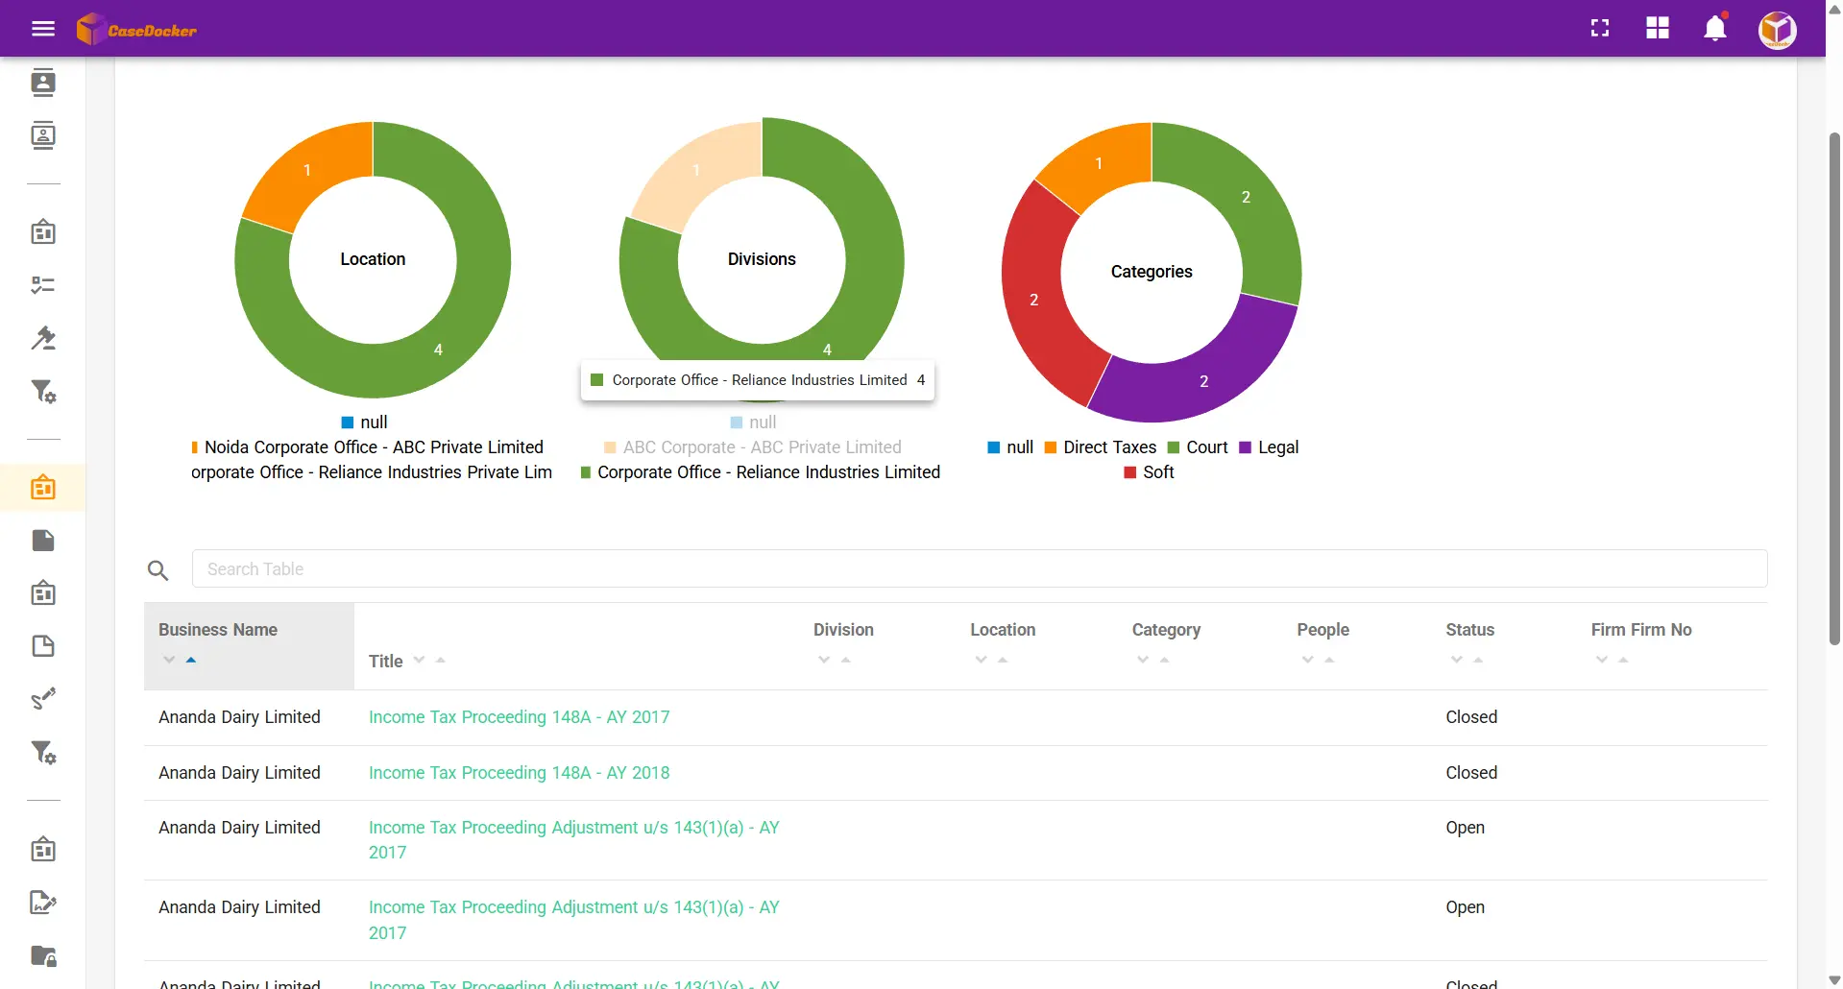Select purple Legal segment of Categories donut
This screenshot has width=1843, height=989.
click(1205, 382)
